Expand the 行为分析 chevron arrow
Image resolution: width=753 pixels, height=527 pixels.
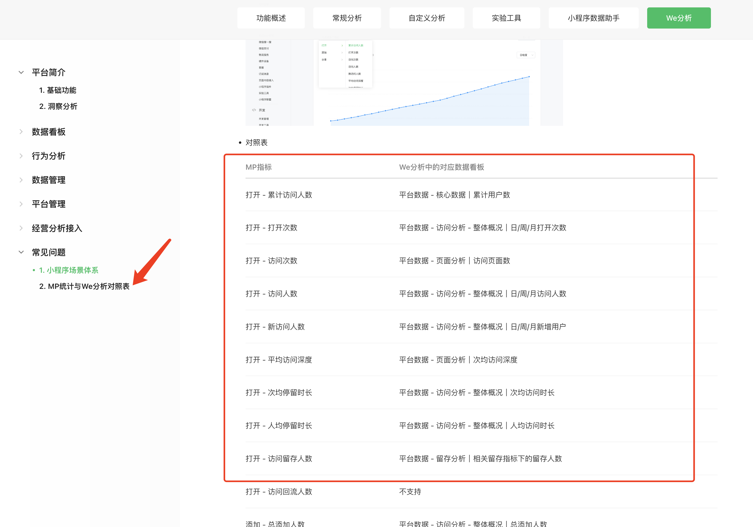coord(21,156)
